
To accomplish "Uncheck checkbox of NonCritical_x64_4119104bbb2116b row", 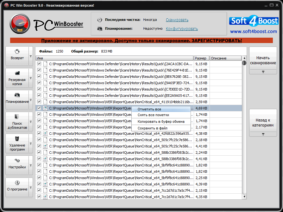I will pos(39,102).
